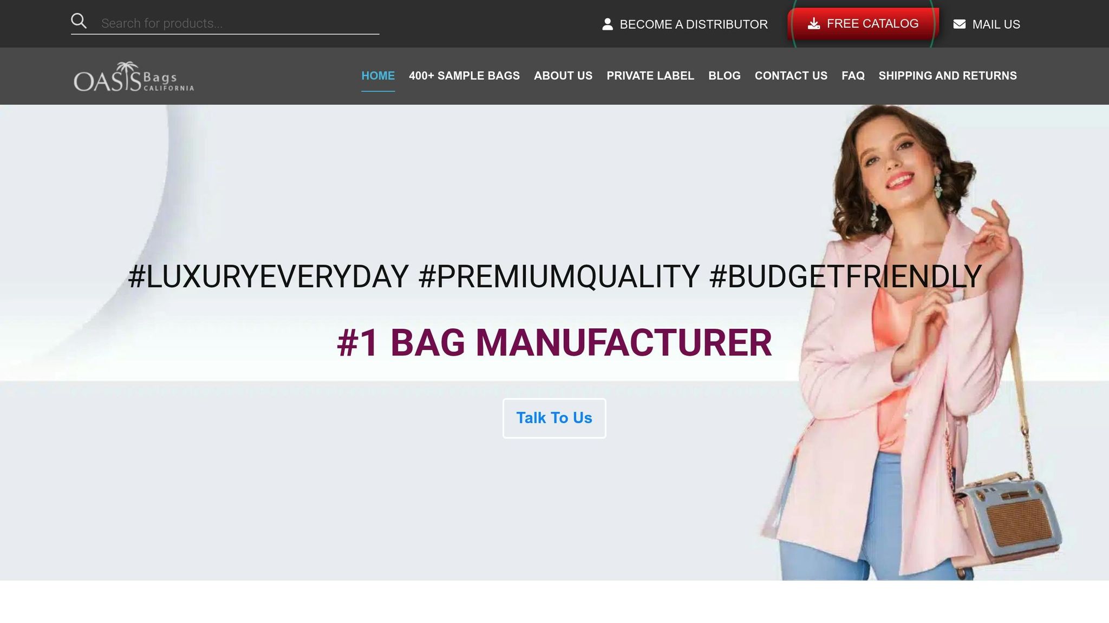The width and height of the screenshot is (1109, 623).
Task: Focus the Search for products field
Action: (x=239, y=23)
